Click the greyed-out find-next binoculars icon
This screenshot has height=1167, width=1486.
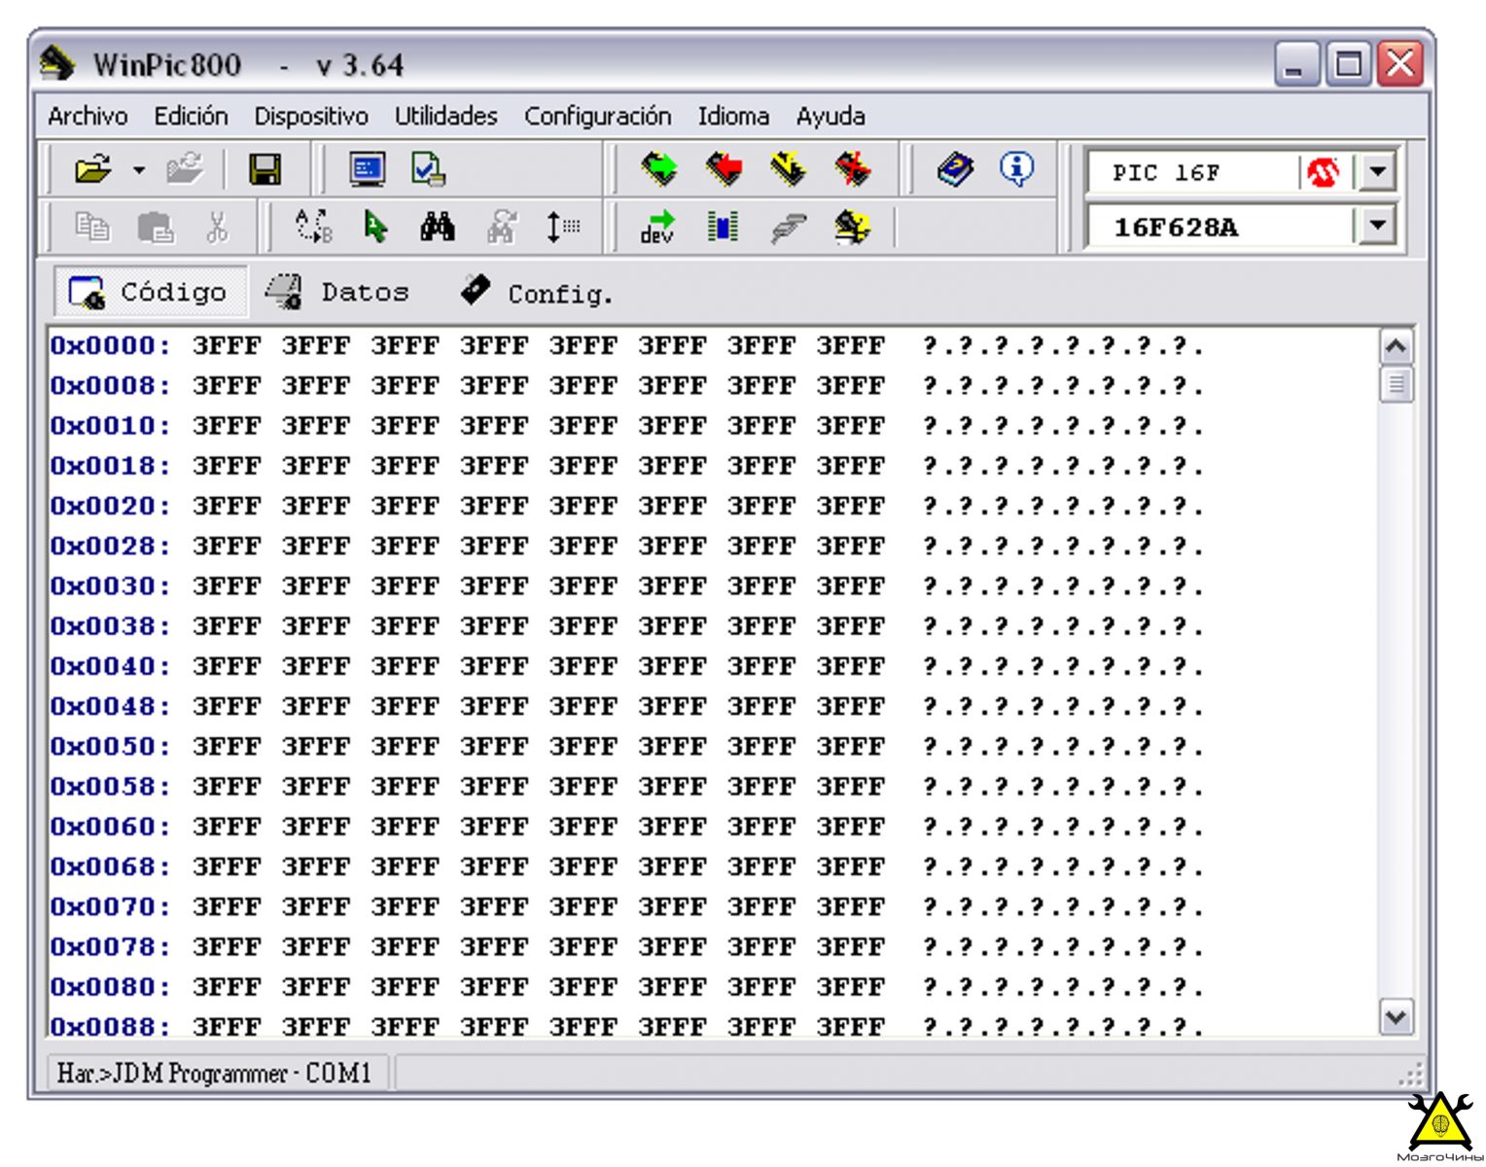pos(501,227)
